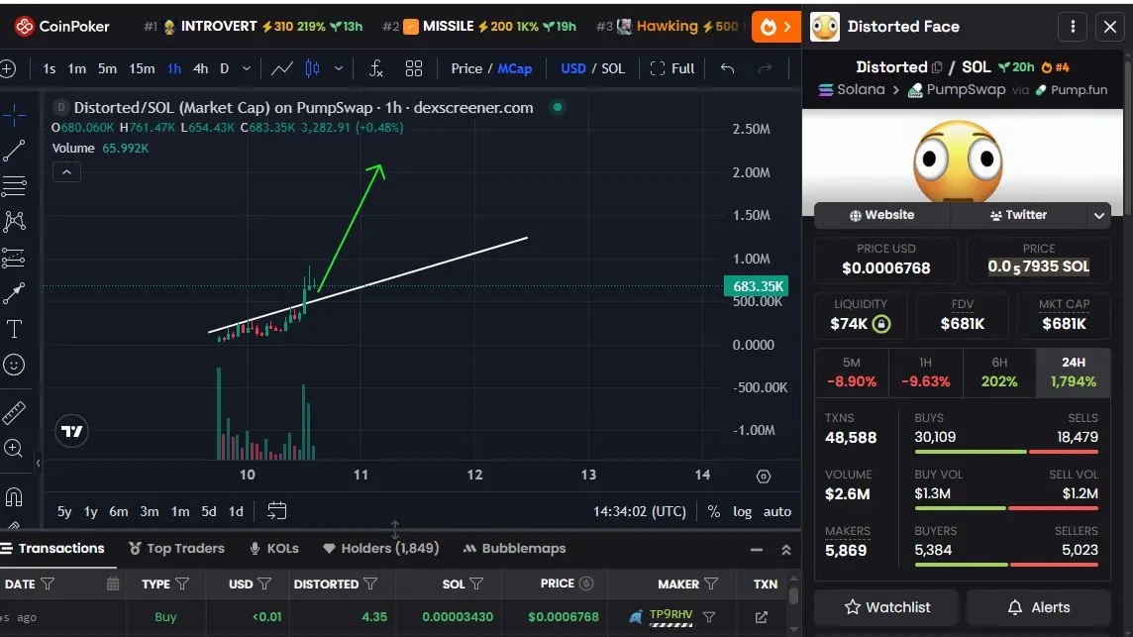Screen dimensions: 1133x637
Task: Open the chart settings gear
Action: pyautogui.click(x=763, y=477)
